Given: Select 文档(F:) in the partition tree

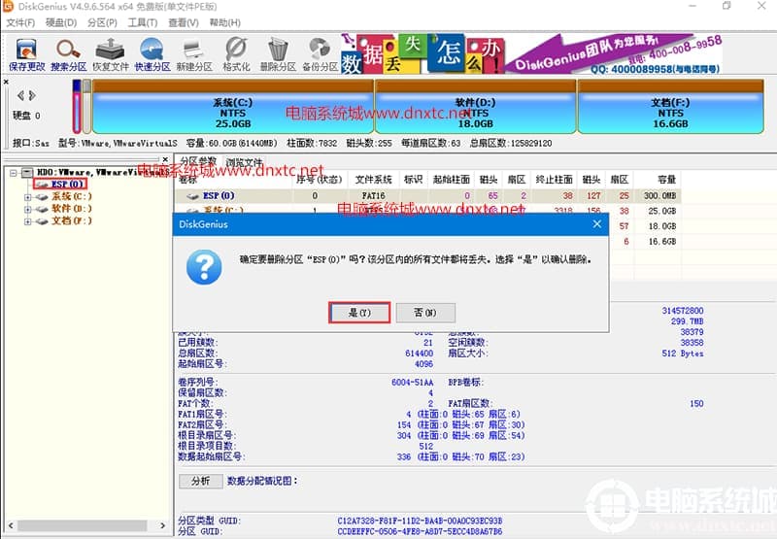Looking at the screenshot, I should point(72,221).
